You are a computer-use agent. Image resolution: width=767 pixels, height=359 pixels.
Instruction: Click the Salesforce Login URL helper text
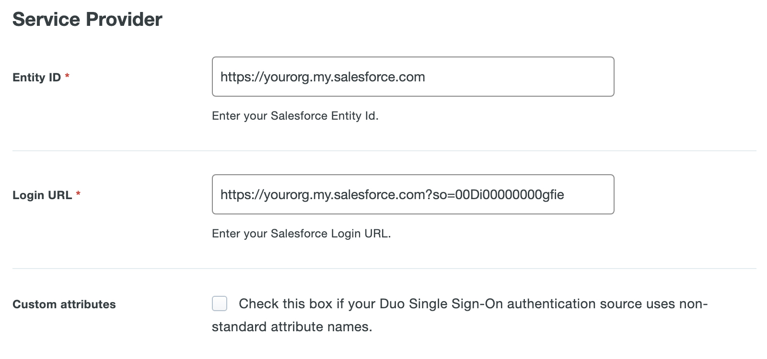301,234
